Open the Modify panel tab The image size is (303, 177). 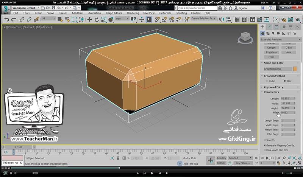[x=269, y=27]
